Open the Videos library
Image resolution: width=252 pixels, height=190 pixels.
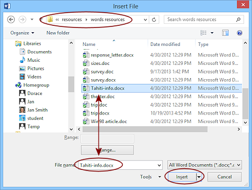pyautogui.click(x=34, y=77)
